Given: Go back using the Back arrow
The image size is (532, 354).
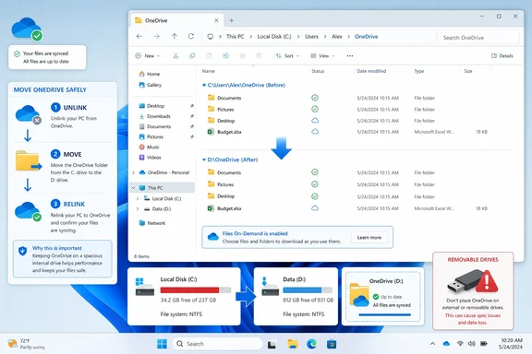Looking at the screenshot, I should 139,36.
